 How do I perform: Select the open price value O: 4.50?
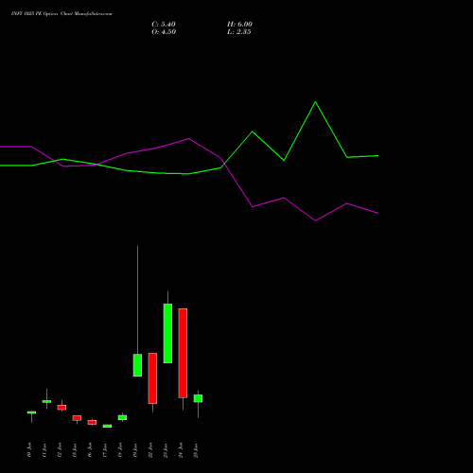(x=164, y=32)
